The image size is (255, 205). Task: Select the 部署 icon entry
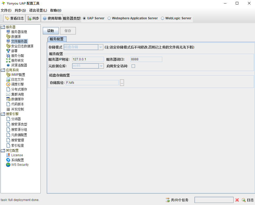(8, 51)
